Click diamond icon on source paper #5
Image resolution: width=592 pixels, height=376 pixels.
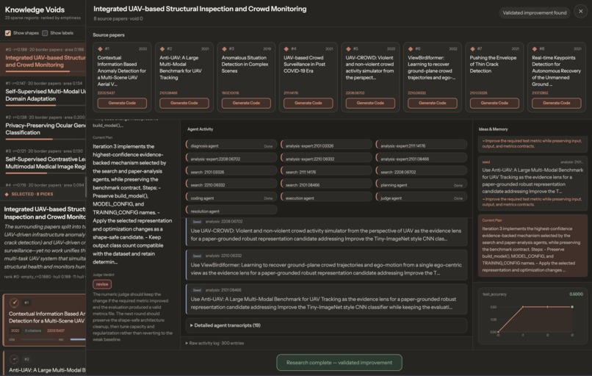348,49
